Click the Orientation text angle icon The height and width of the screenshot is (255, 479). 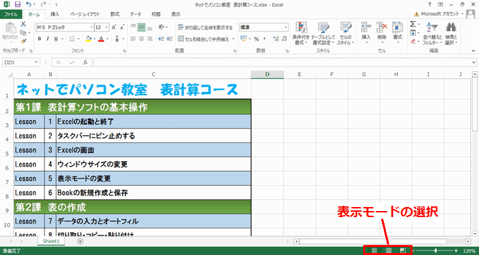[x=162, y=27]
